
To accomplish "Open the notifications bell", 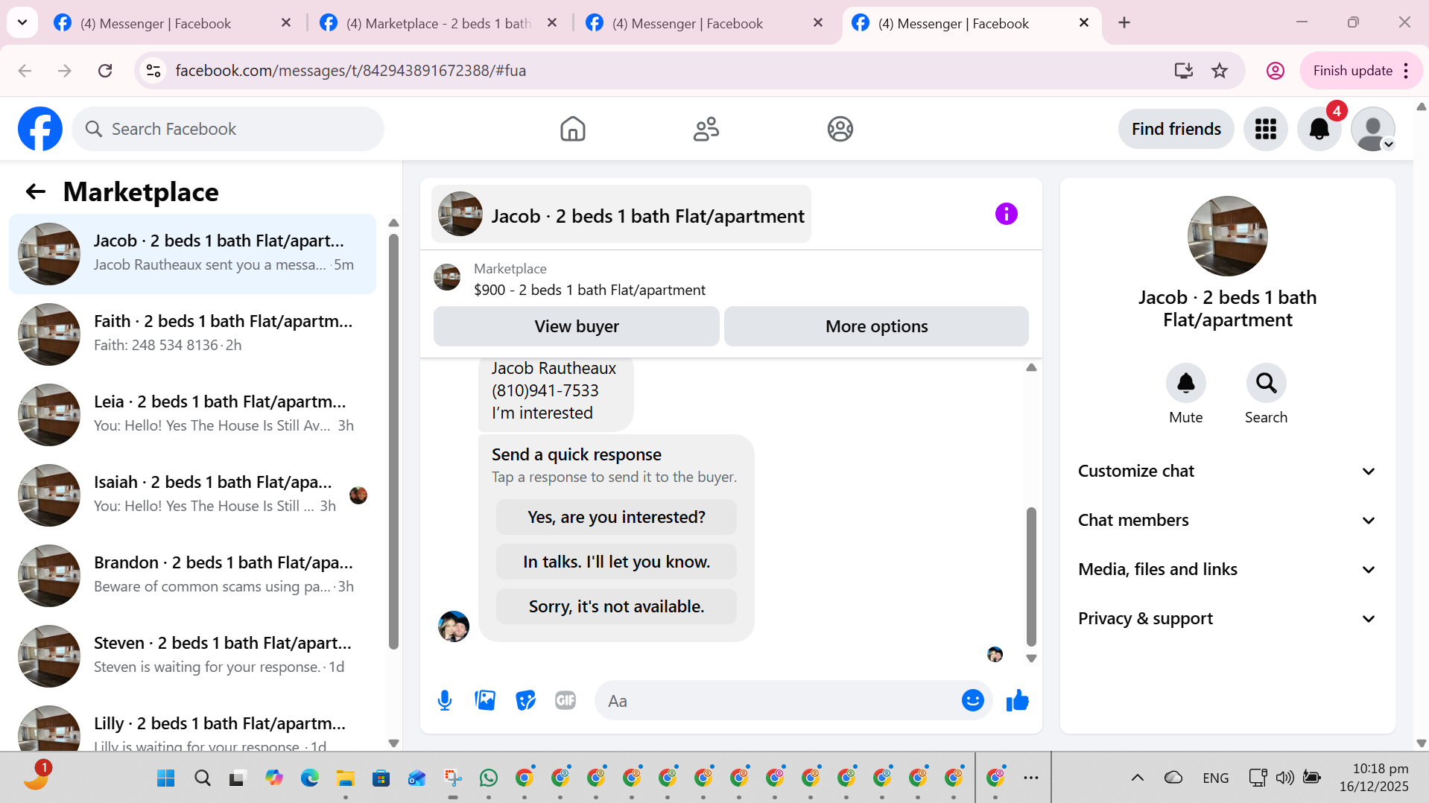I will click(1319, 129).
